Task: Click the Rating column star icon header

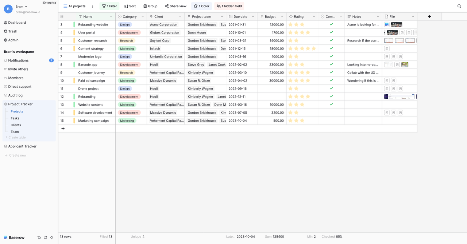Action: coord(291,16)
